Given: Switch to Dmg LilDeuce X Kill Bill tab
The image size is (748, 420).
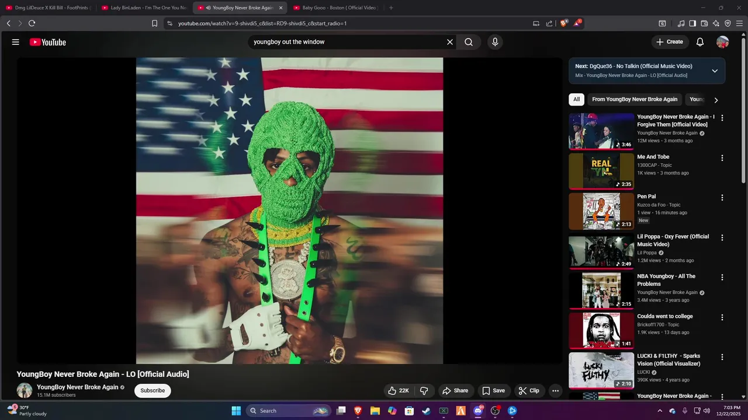Looking at the screenshot, I should coord(48,8).
